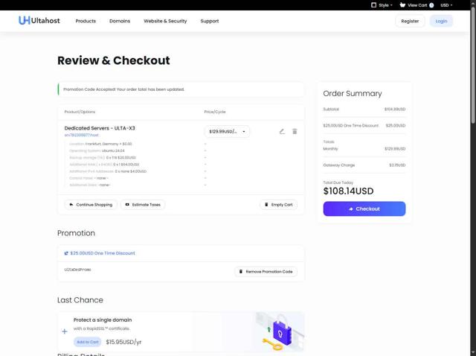The height and width of the screenshot is (356, 476).
Task: Click the Subtotal row in Order Summary
Action: pos(364,109)
